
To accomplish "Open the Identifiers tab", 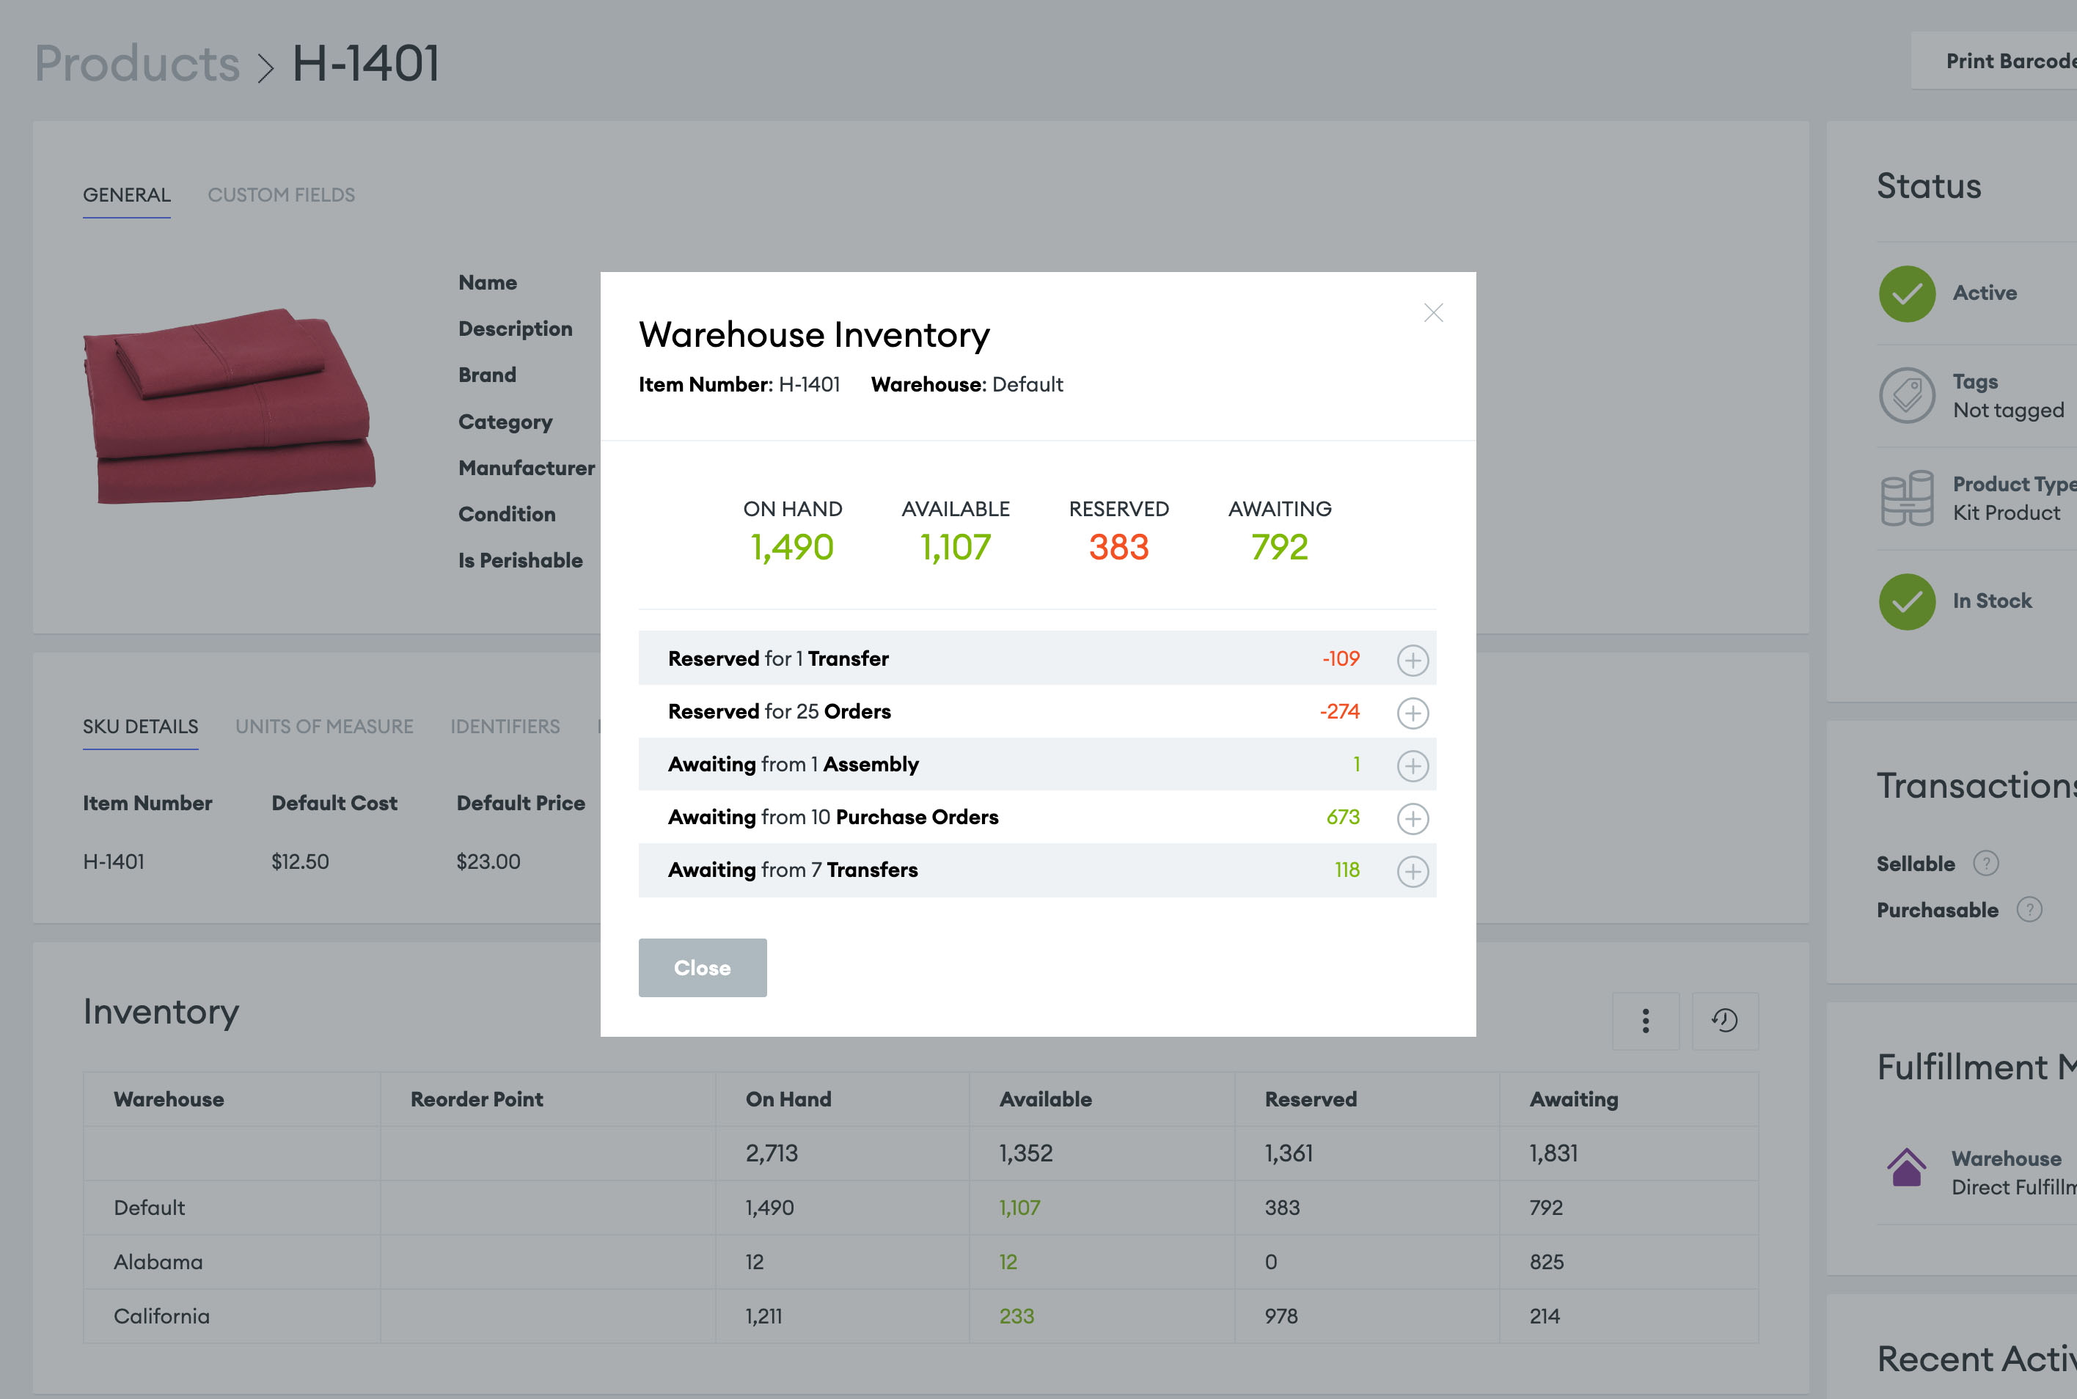I will click(x=505, y=727).
